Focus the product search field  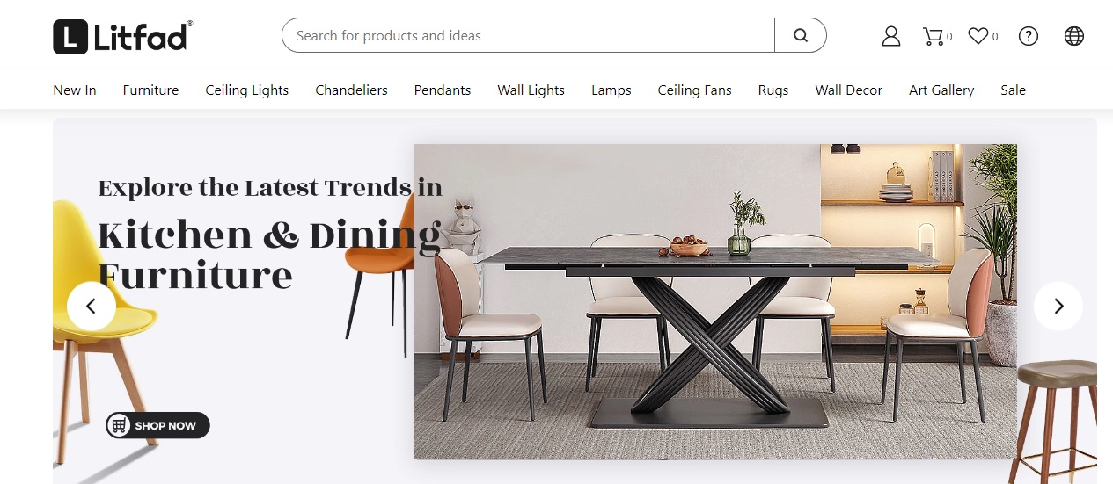[x=528, y=36]
